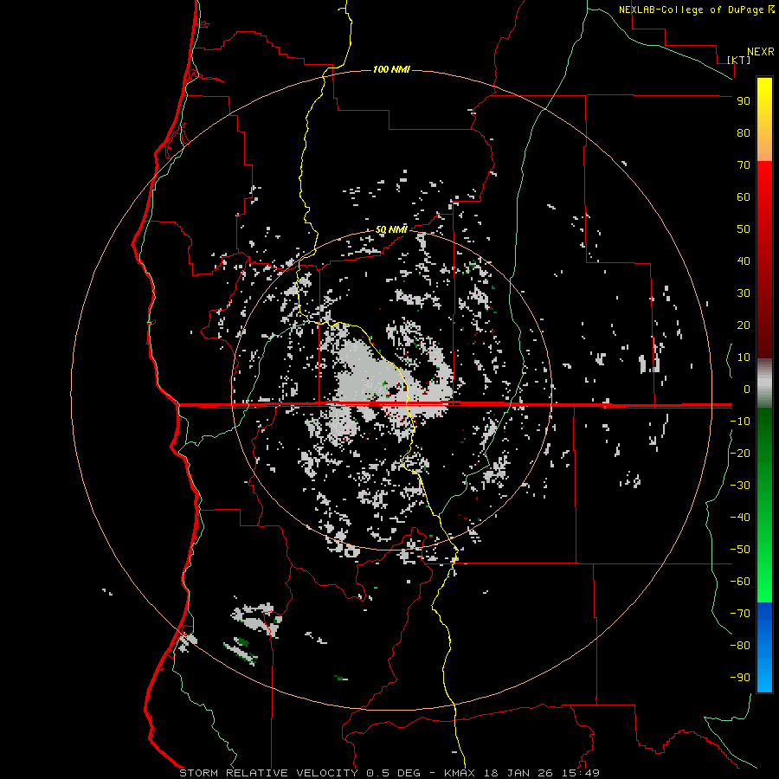Select the 60 value on velocity scale

click(x=744, y=197)
